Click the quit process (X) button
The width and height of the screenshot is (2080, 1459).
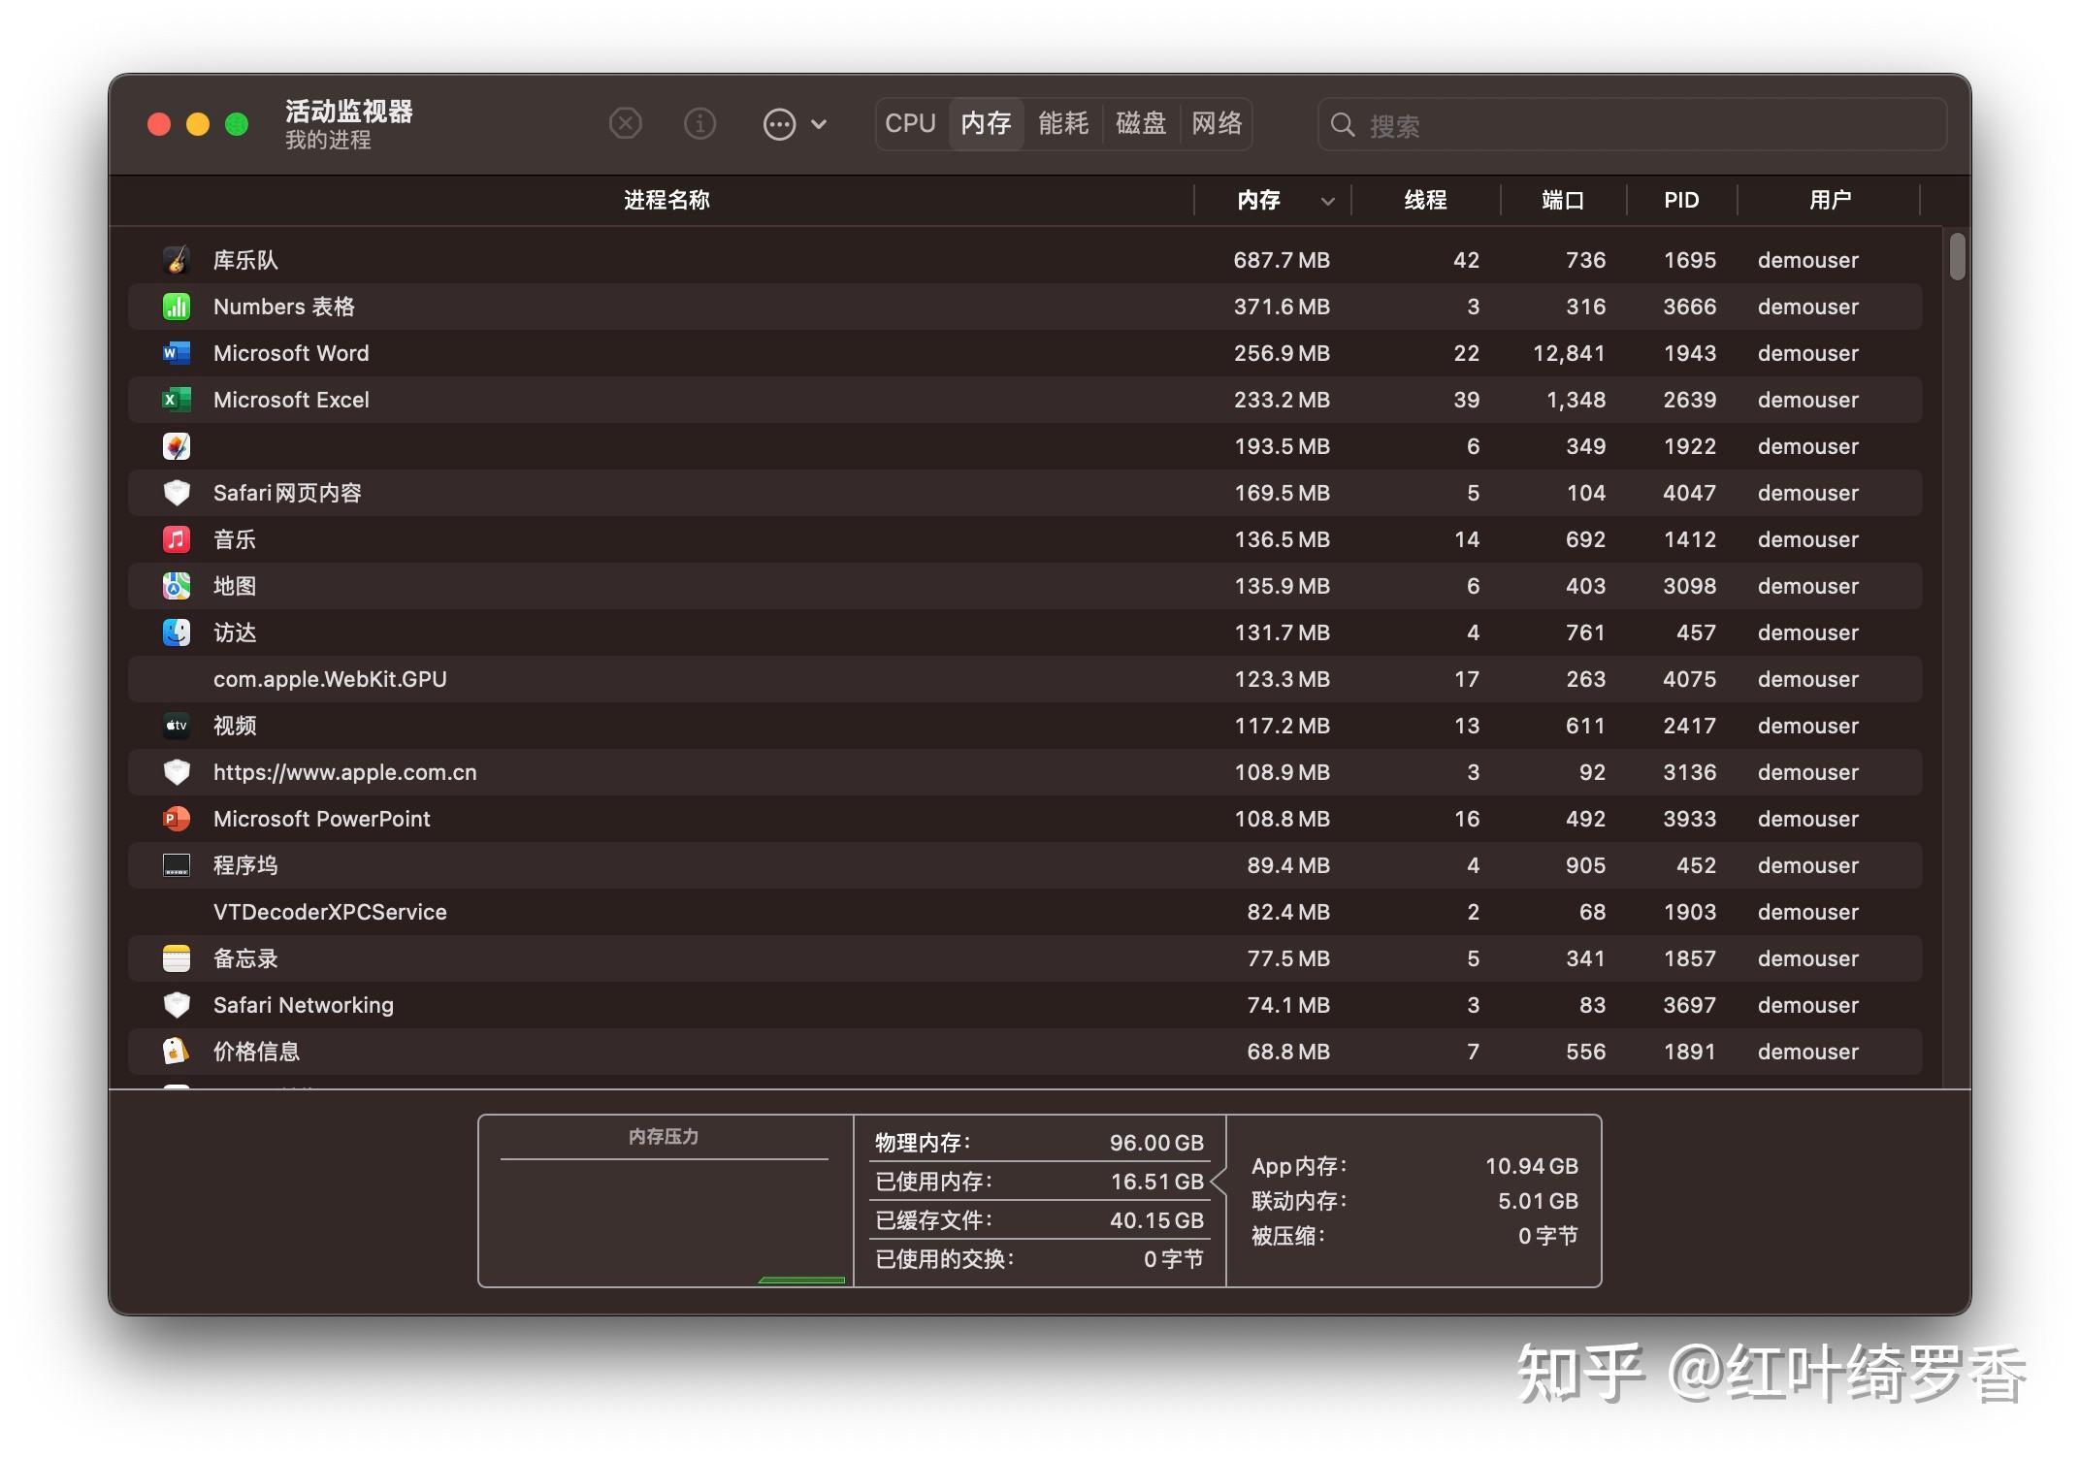(x=625, y=123)
